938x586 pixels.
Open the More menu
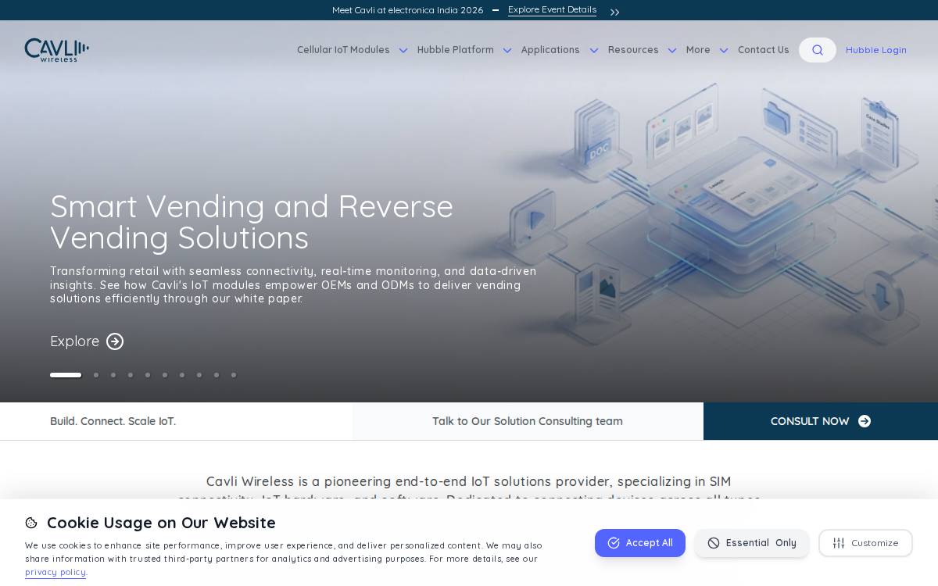pos(698,50)
